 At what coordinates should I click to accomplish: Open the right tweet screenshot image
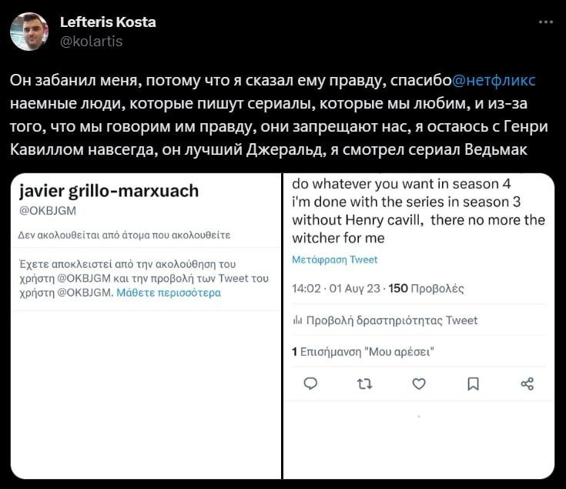click(x=419, y=326)
